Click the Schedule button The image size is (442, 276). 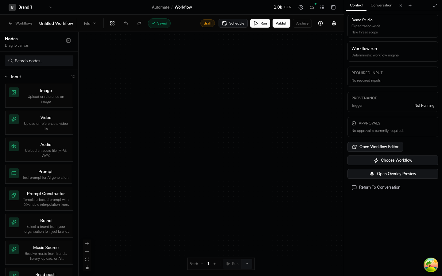coord(233,23)
